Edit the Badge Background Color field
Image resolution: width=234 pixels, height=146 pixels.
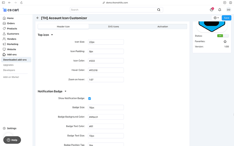[106, 117]
